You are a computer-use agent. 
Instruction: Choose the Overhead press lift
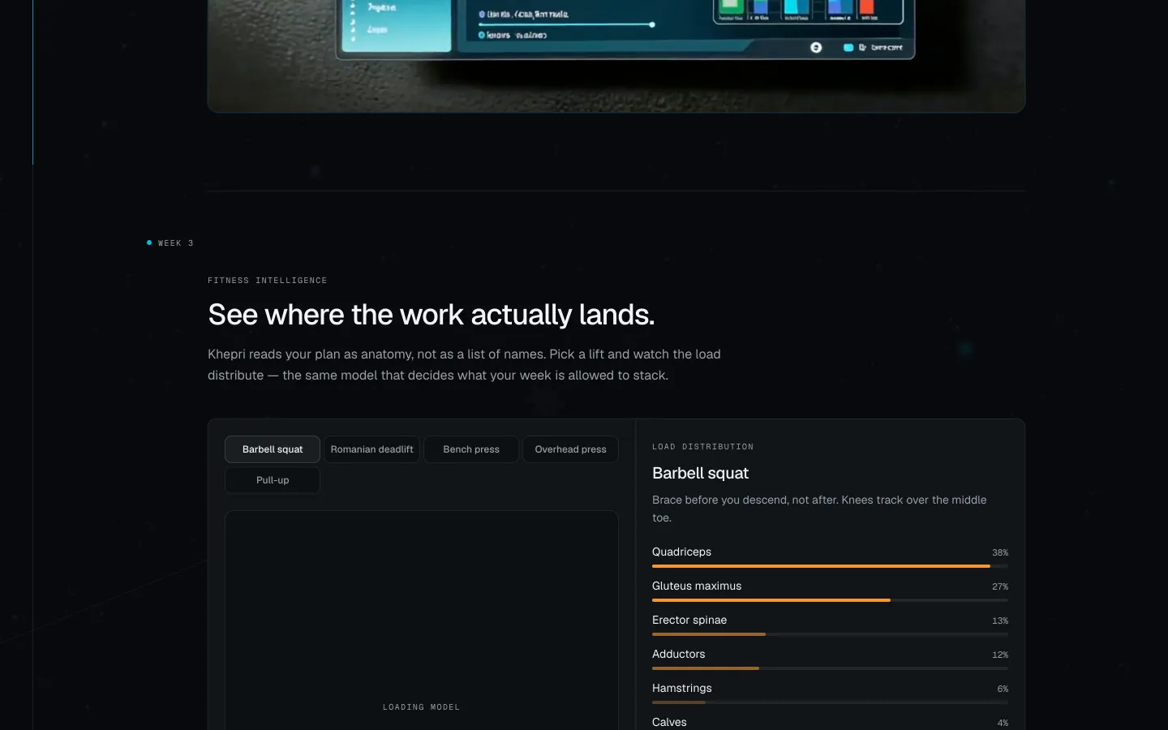click(570, 449)
